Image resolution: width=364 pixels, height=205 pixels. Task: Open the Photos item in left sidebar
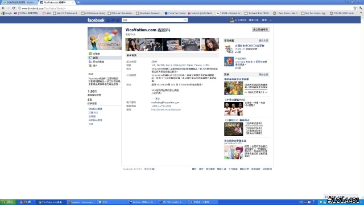(93, 66)
